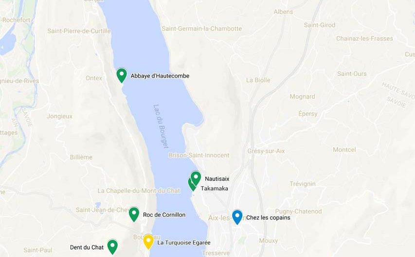Viewport: 415px width, 257px height.
Task: Click the green Abbaye d'Hautecombe pin
Action: click(x=122, y=75)
